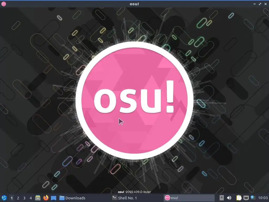
Task: Switch to the Shell No. 1 terminal task
Action: point(137,198)
